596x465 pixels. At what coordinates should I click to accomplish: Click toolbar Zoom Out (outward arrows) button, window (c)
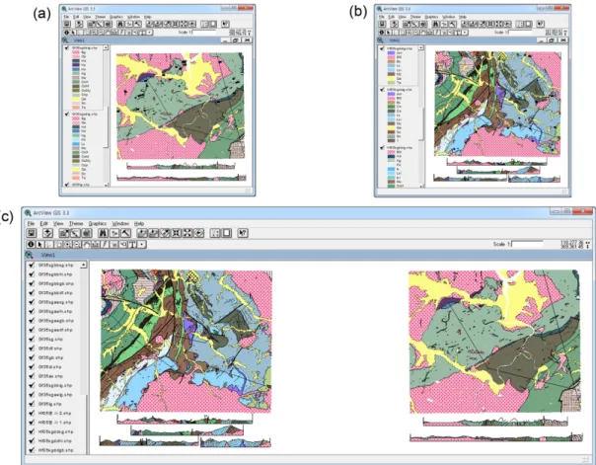point(187,233)
